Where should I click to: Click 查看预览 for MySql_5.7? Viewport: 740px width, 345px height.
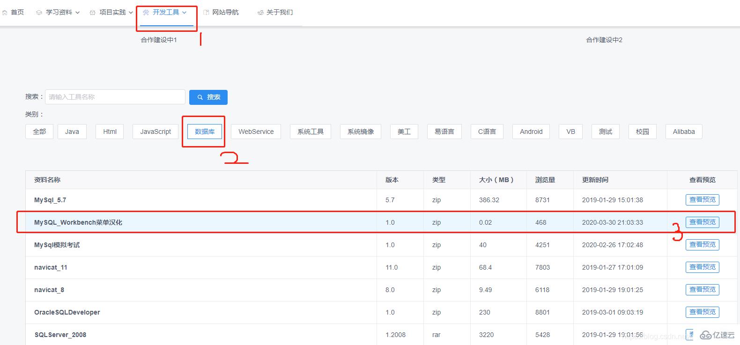[703, 200]
